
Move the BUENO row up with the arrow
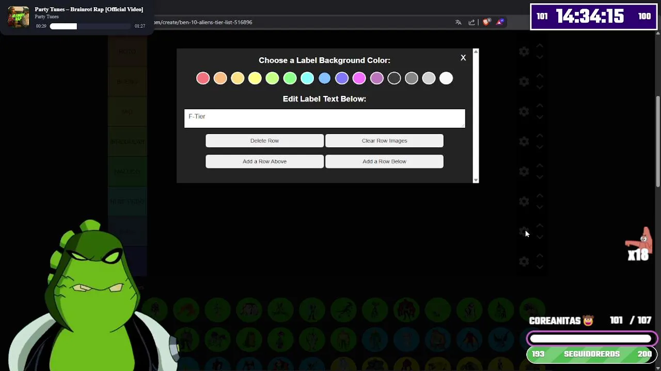click(x=539, y=76)
